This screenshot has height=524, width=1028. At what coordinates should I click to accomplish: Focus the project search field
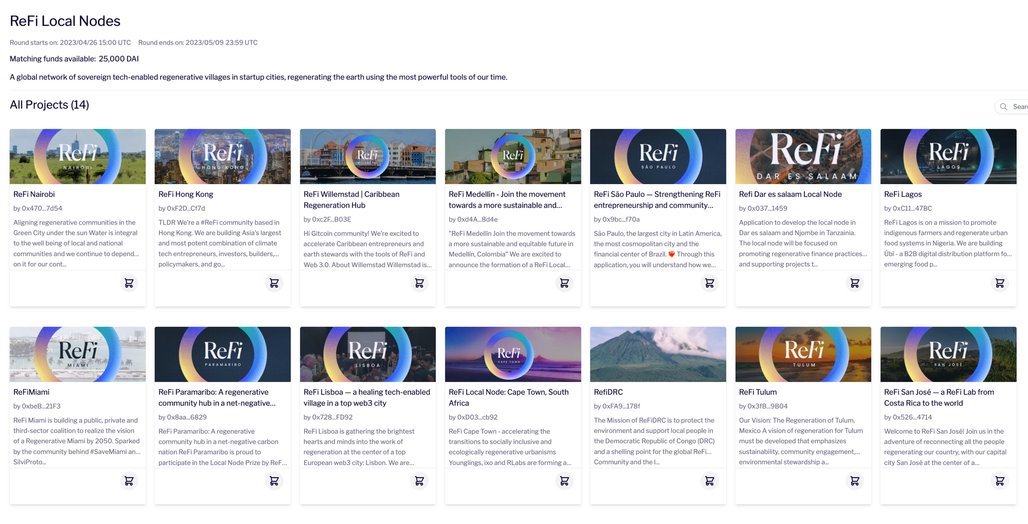click(1019, 107)
